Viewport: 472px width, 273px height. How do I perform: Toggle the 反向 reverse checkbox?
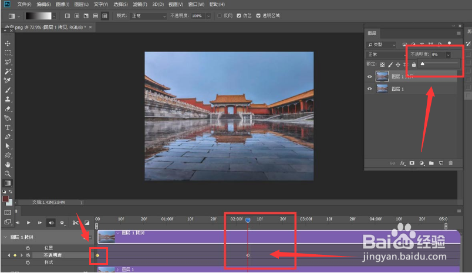[x=220, y=16]
